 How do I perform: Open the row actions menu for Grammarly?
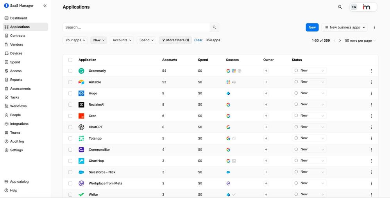click(371, 71)
